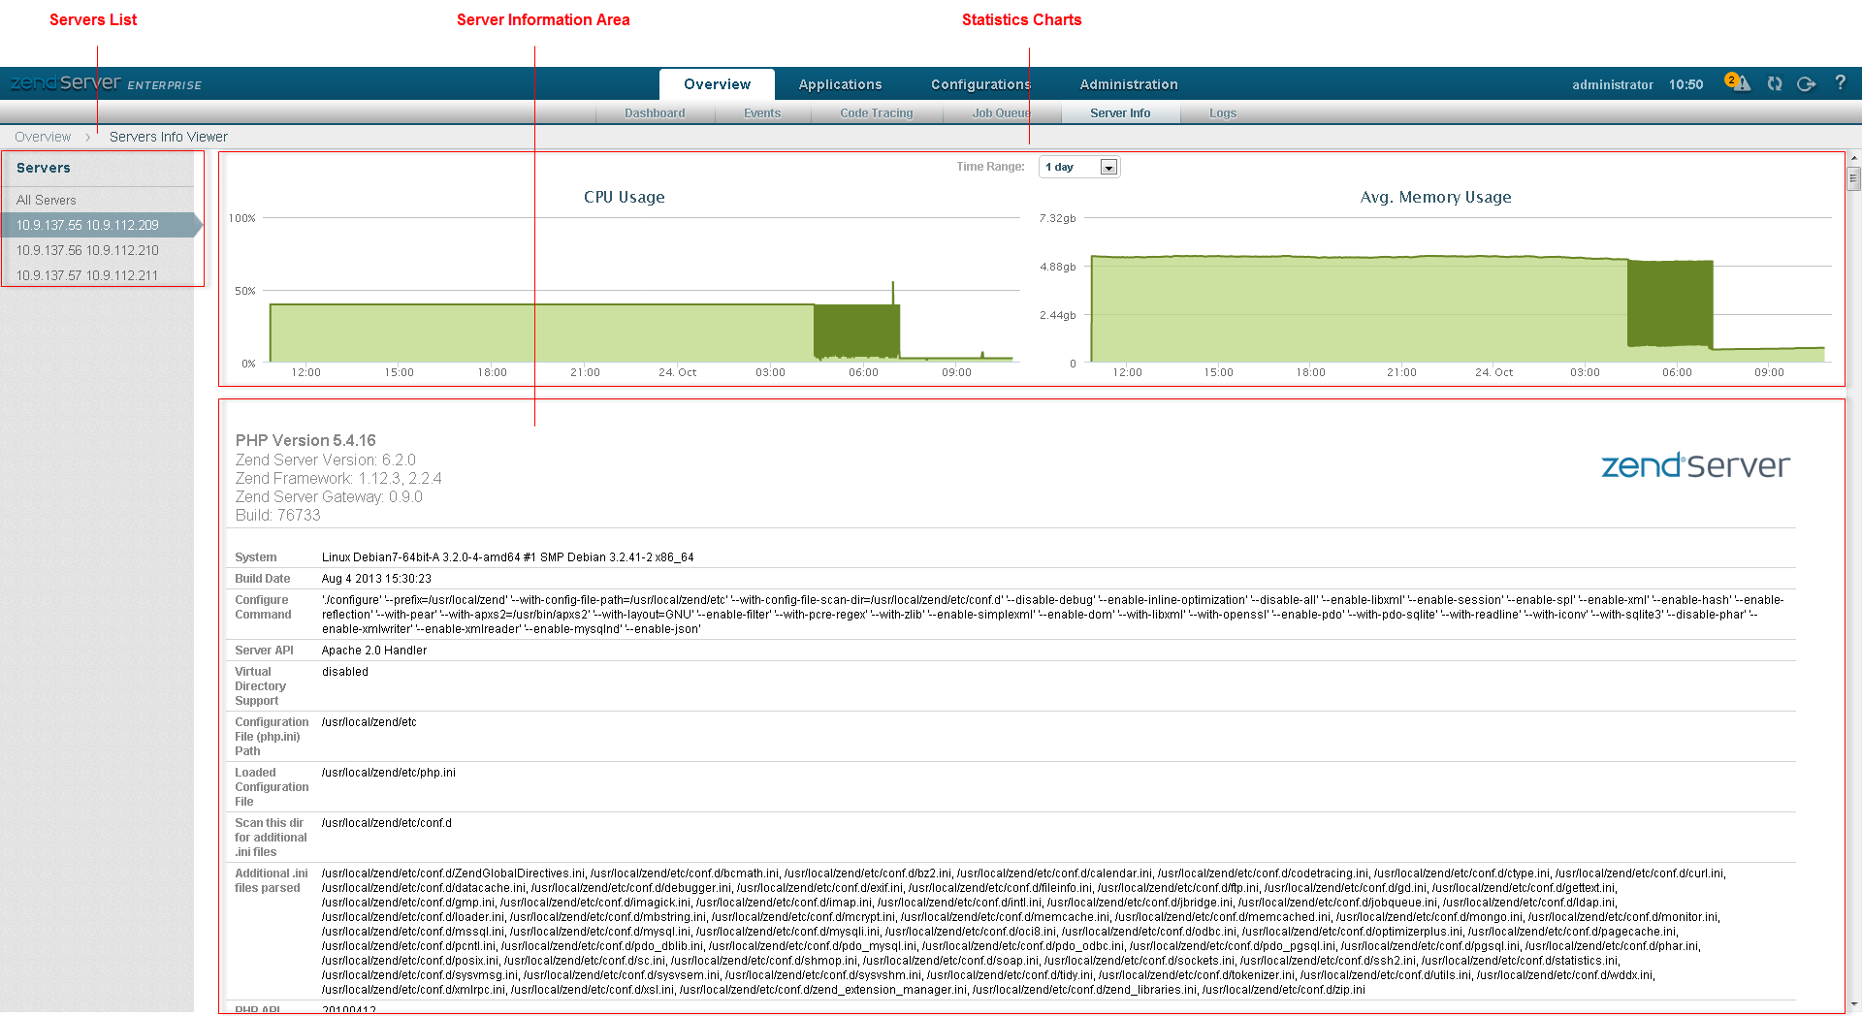The width and height of the screenshot is (1862, 1016).
Task: Switch to the Applications tab
Action: point(840,84)
